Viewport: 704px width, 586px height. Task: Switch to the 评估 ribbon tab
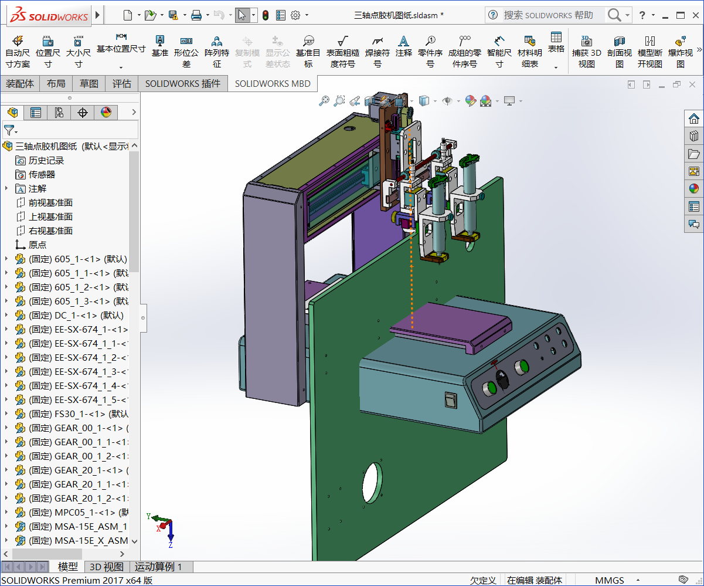(x=122, y=83)
